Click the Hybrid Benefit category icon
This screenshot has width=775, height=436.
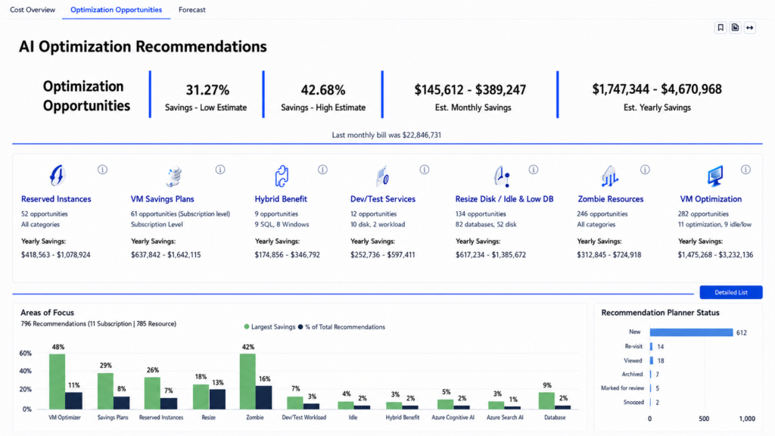pyautogui.click(x=282, y=176)
